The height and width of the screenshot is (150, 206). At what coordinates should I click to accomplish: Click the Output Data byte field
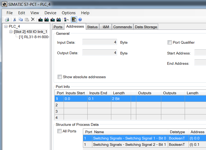tap(100, 53)
